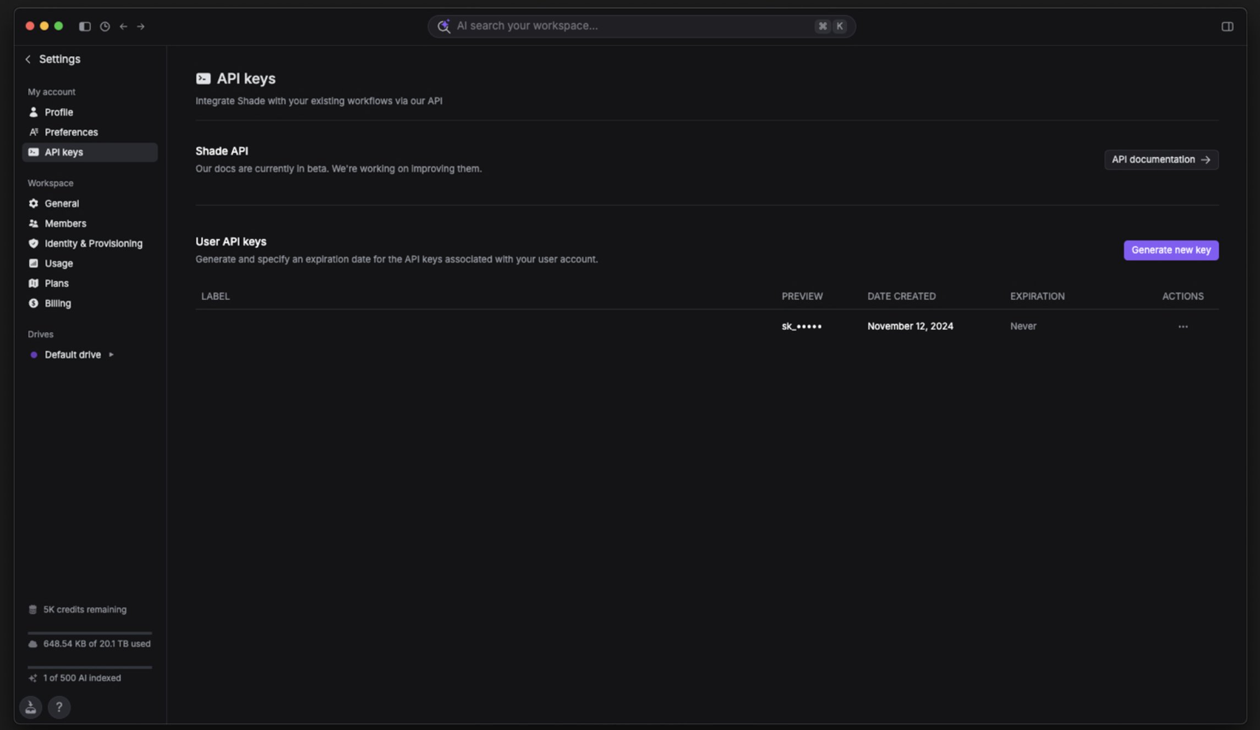Select the Profile icon under My account
Image resolution: width=1260 pixels, height=730 pixels.
click(x=34, y=112)
